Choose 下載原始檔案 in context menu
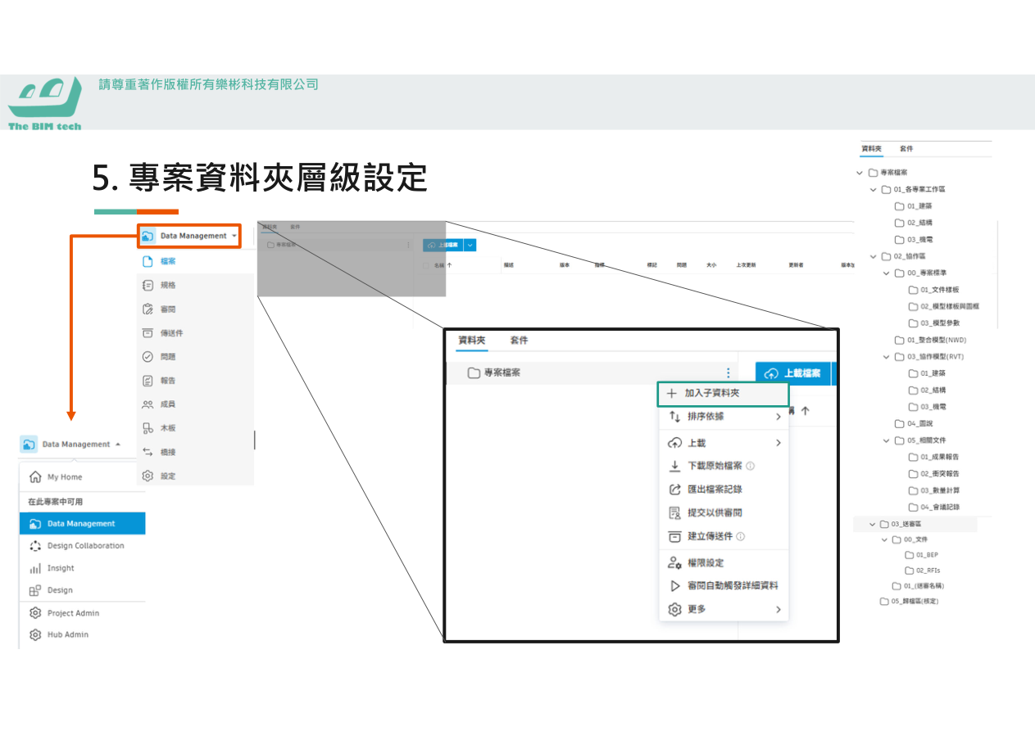Viewport: 1035px width, 731px height. click(713, 466)
